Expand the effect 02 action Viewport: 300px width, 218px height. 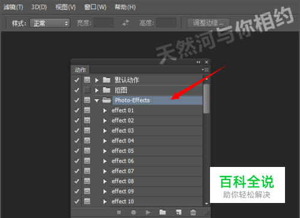point(105,121)
